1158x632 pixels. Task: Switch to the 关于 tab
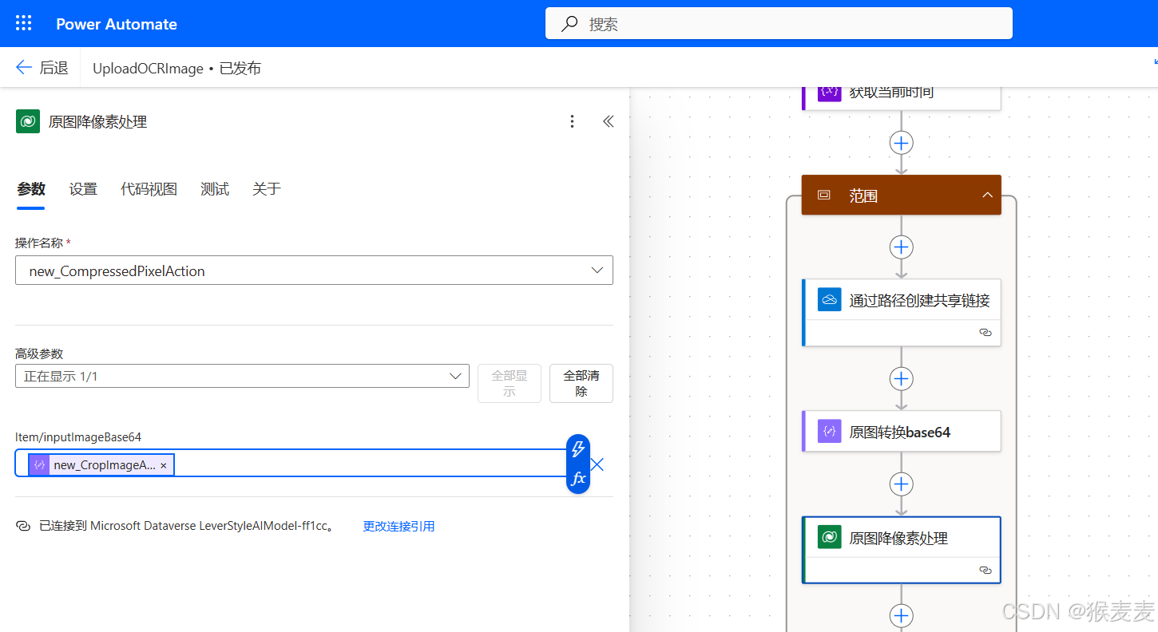pos(267,189)
